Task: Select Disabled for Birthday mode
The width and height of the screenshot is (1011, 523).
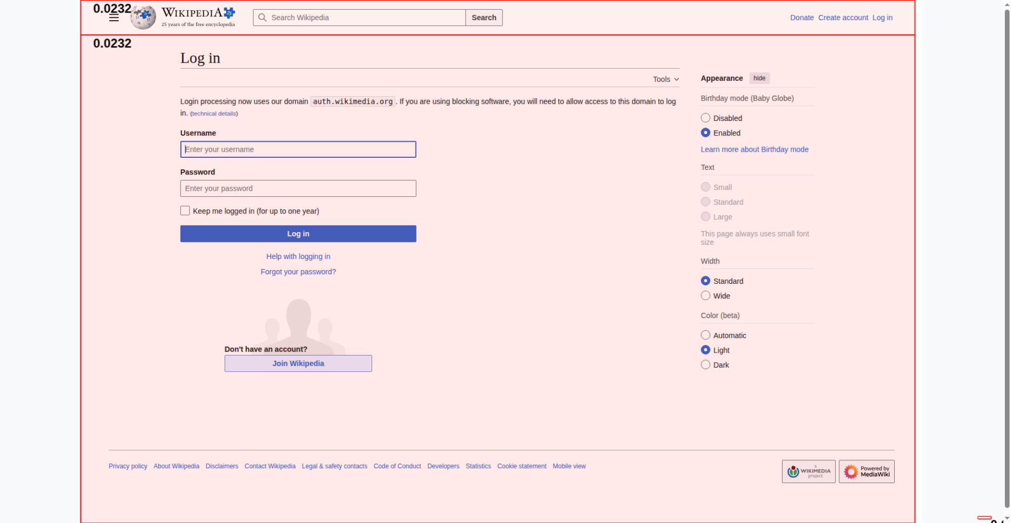Action: (706, 118)
